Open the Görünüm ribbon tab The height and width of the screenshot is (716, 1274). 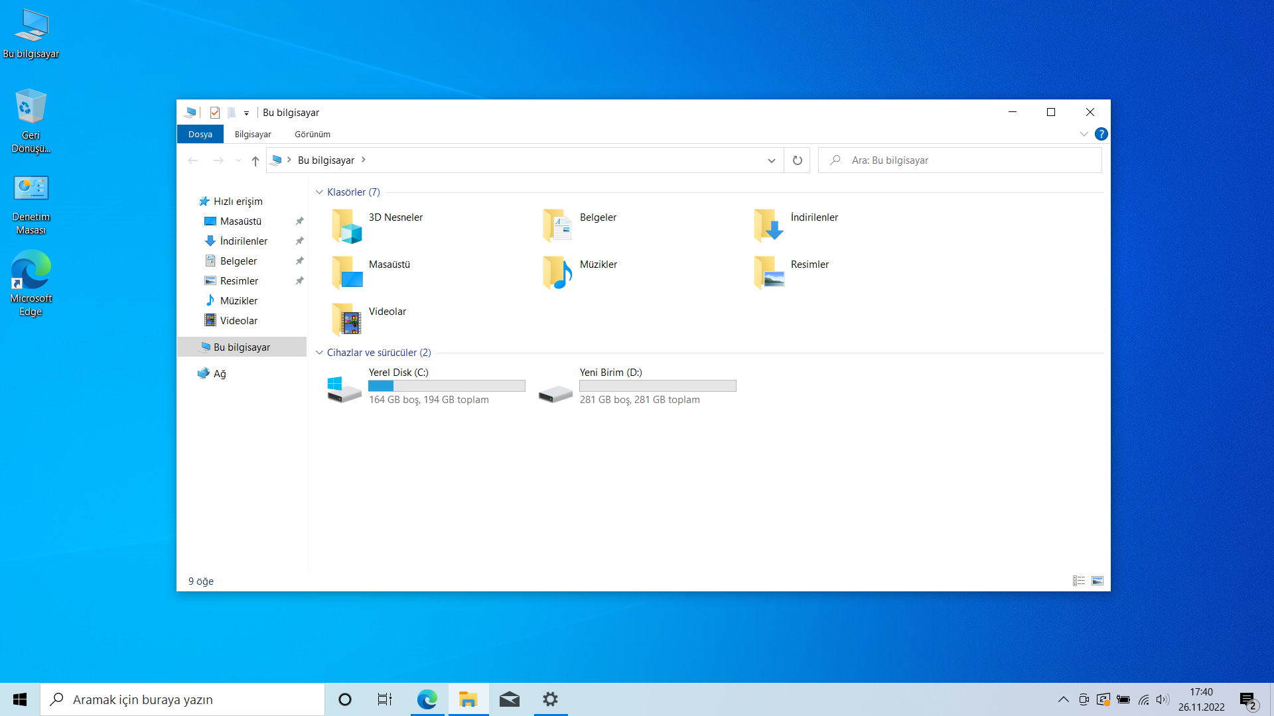[312, 134]
